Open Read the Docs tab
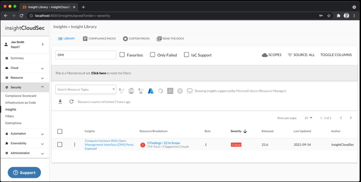Image resolution: width=361 pixels, height=182 pixels. coord(170,38)
